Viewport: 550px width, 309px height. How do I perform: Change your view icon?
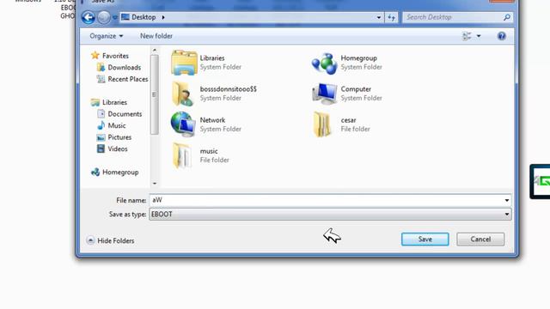467,36
